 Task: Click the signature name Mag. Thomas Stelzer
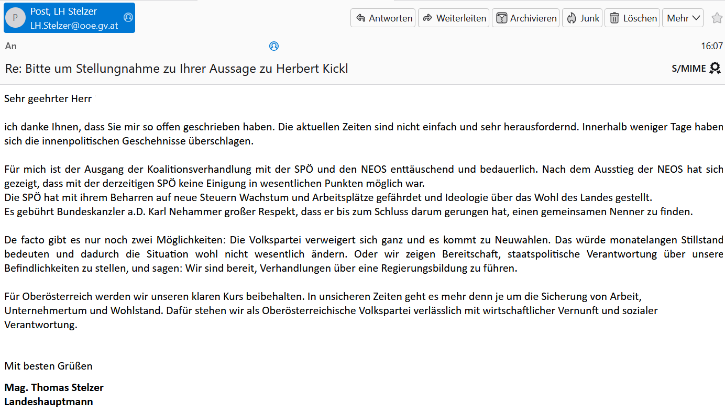(x=54, y=388)
